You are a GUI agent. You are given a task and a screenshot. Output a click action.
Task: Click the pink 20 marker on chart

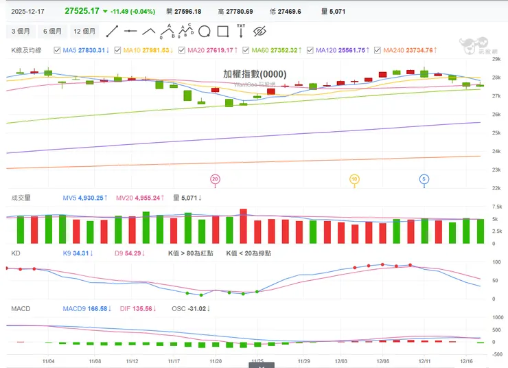pyautogui.click(x=215, y=179)
